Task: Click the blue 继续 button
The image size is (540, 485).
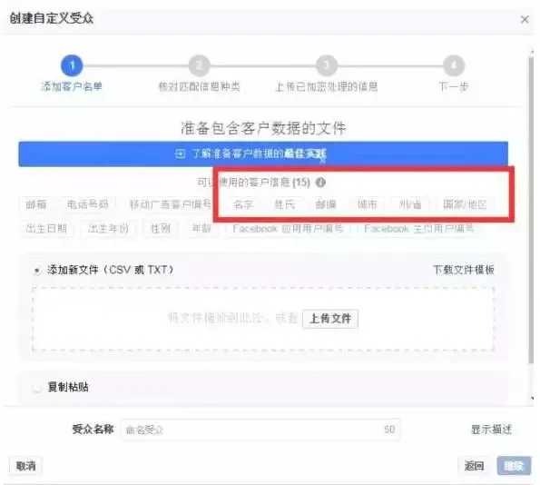Action: point(514,466)
